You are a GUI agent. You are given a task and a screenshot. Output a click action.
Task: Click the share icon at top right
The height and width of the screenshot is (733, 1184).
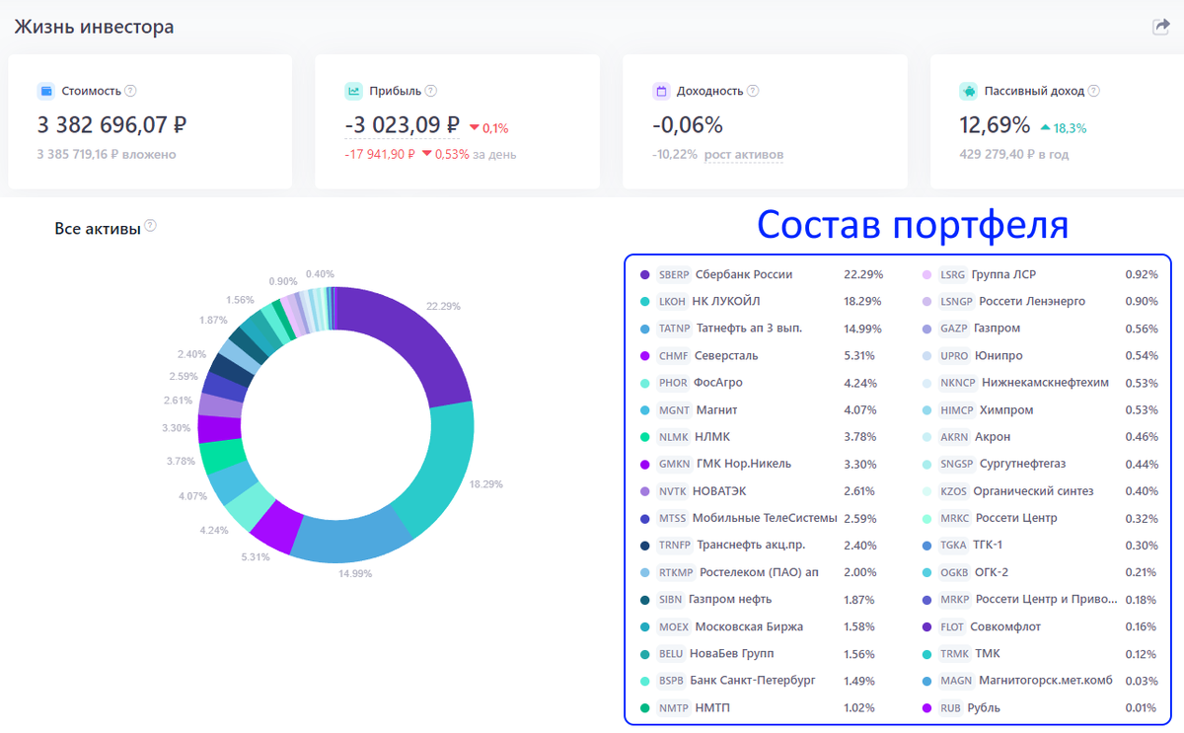click(x=1160, y=27)
